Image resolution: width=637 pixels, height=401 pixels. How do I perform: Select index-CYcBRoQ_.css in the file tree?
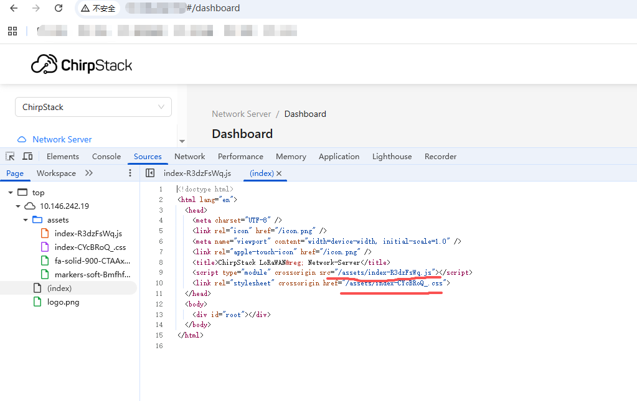pyautogui.click(x=90, y=247)
